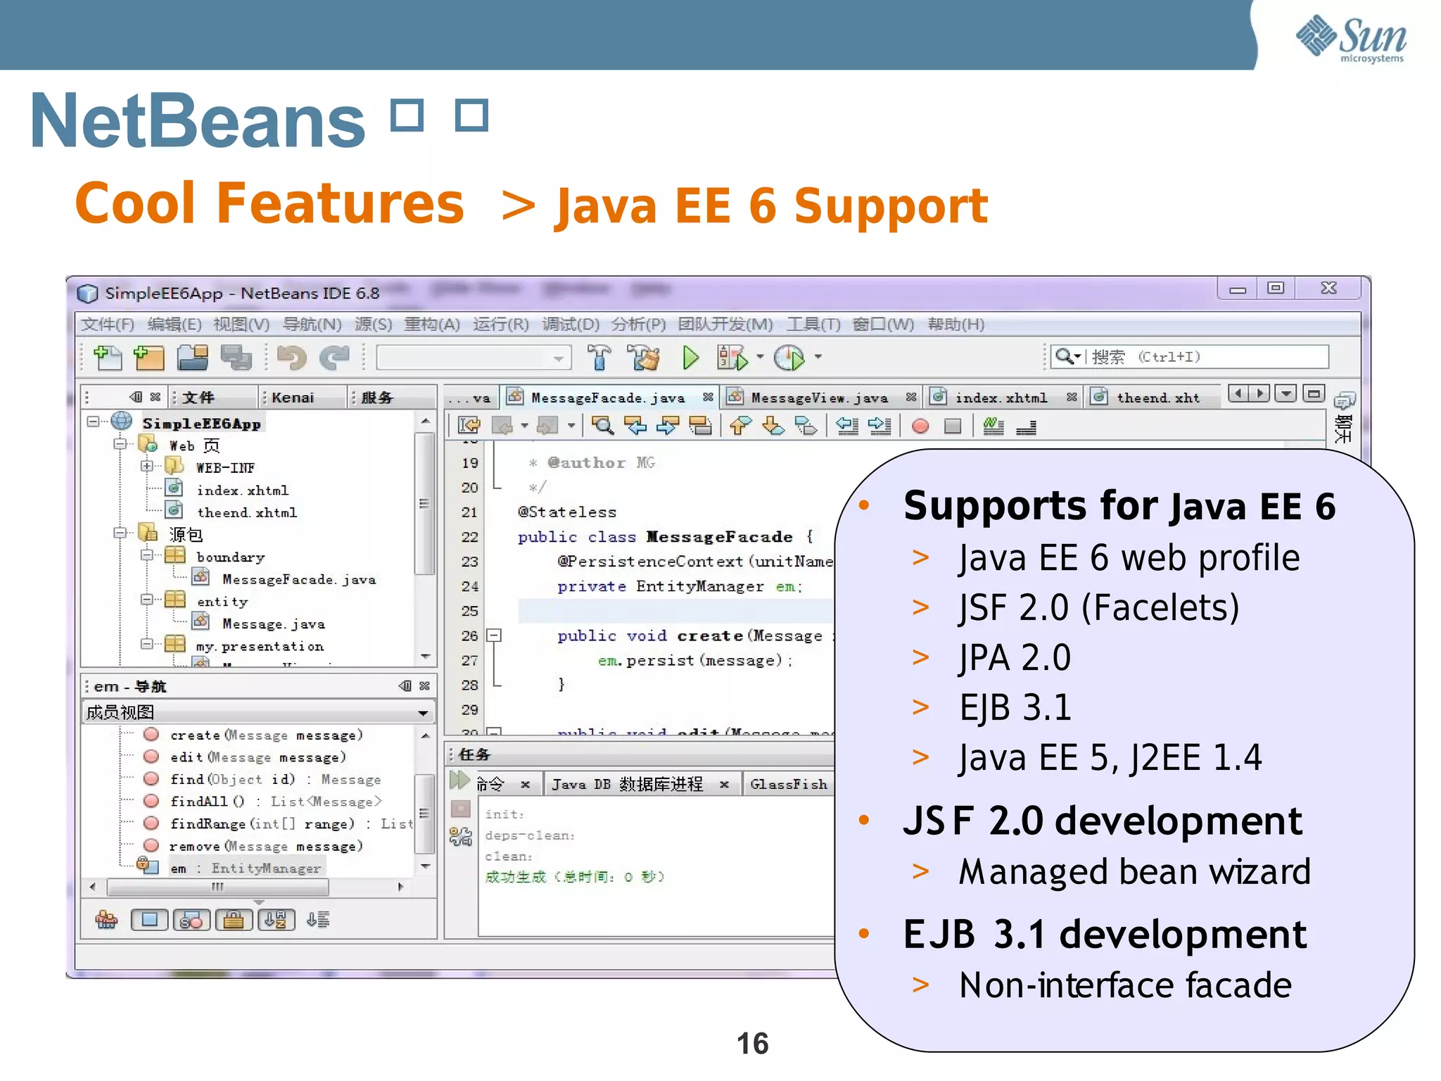The height and width of the screenshot is (1081, 1441).
Task: Click the Undo arrow toolbar icon
Action: [291, 358]
